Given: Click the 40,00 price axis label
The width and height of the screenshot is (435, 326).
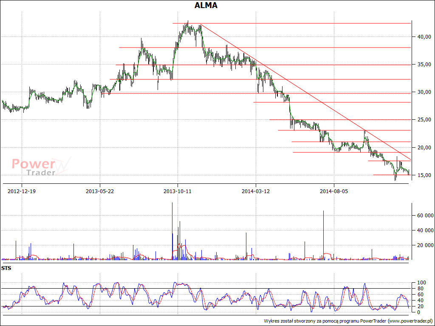Looking at the screenshot, I should point(424,37).
